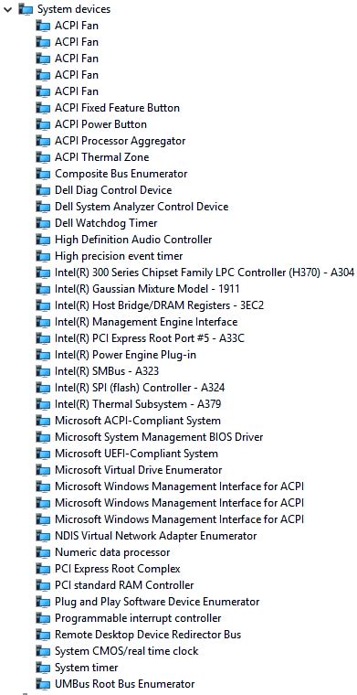
Task: Select NDIS Virtual Network Adapter Enumerator
Action: click(x=156, y=536)
